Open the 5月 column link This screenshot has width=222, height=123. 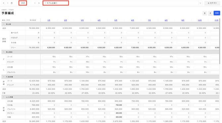tap(116, 20)
